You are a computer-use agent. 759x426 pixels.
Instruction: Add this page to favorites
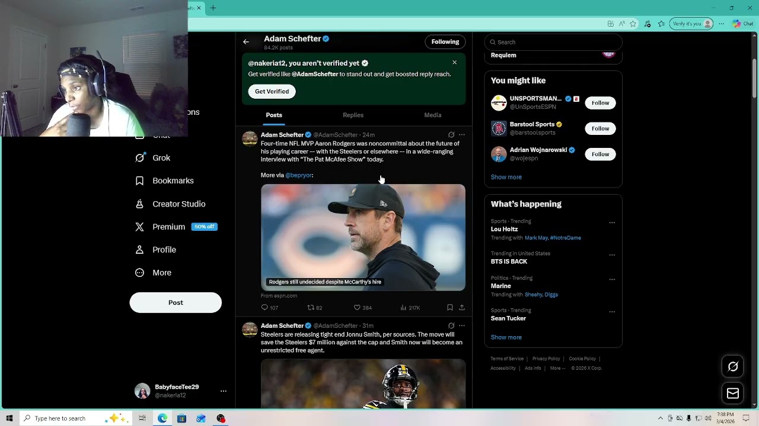tap(633, 24)
